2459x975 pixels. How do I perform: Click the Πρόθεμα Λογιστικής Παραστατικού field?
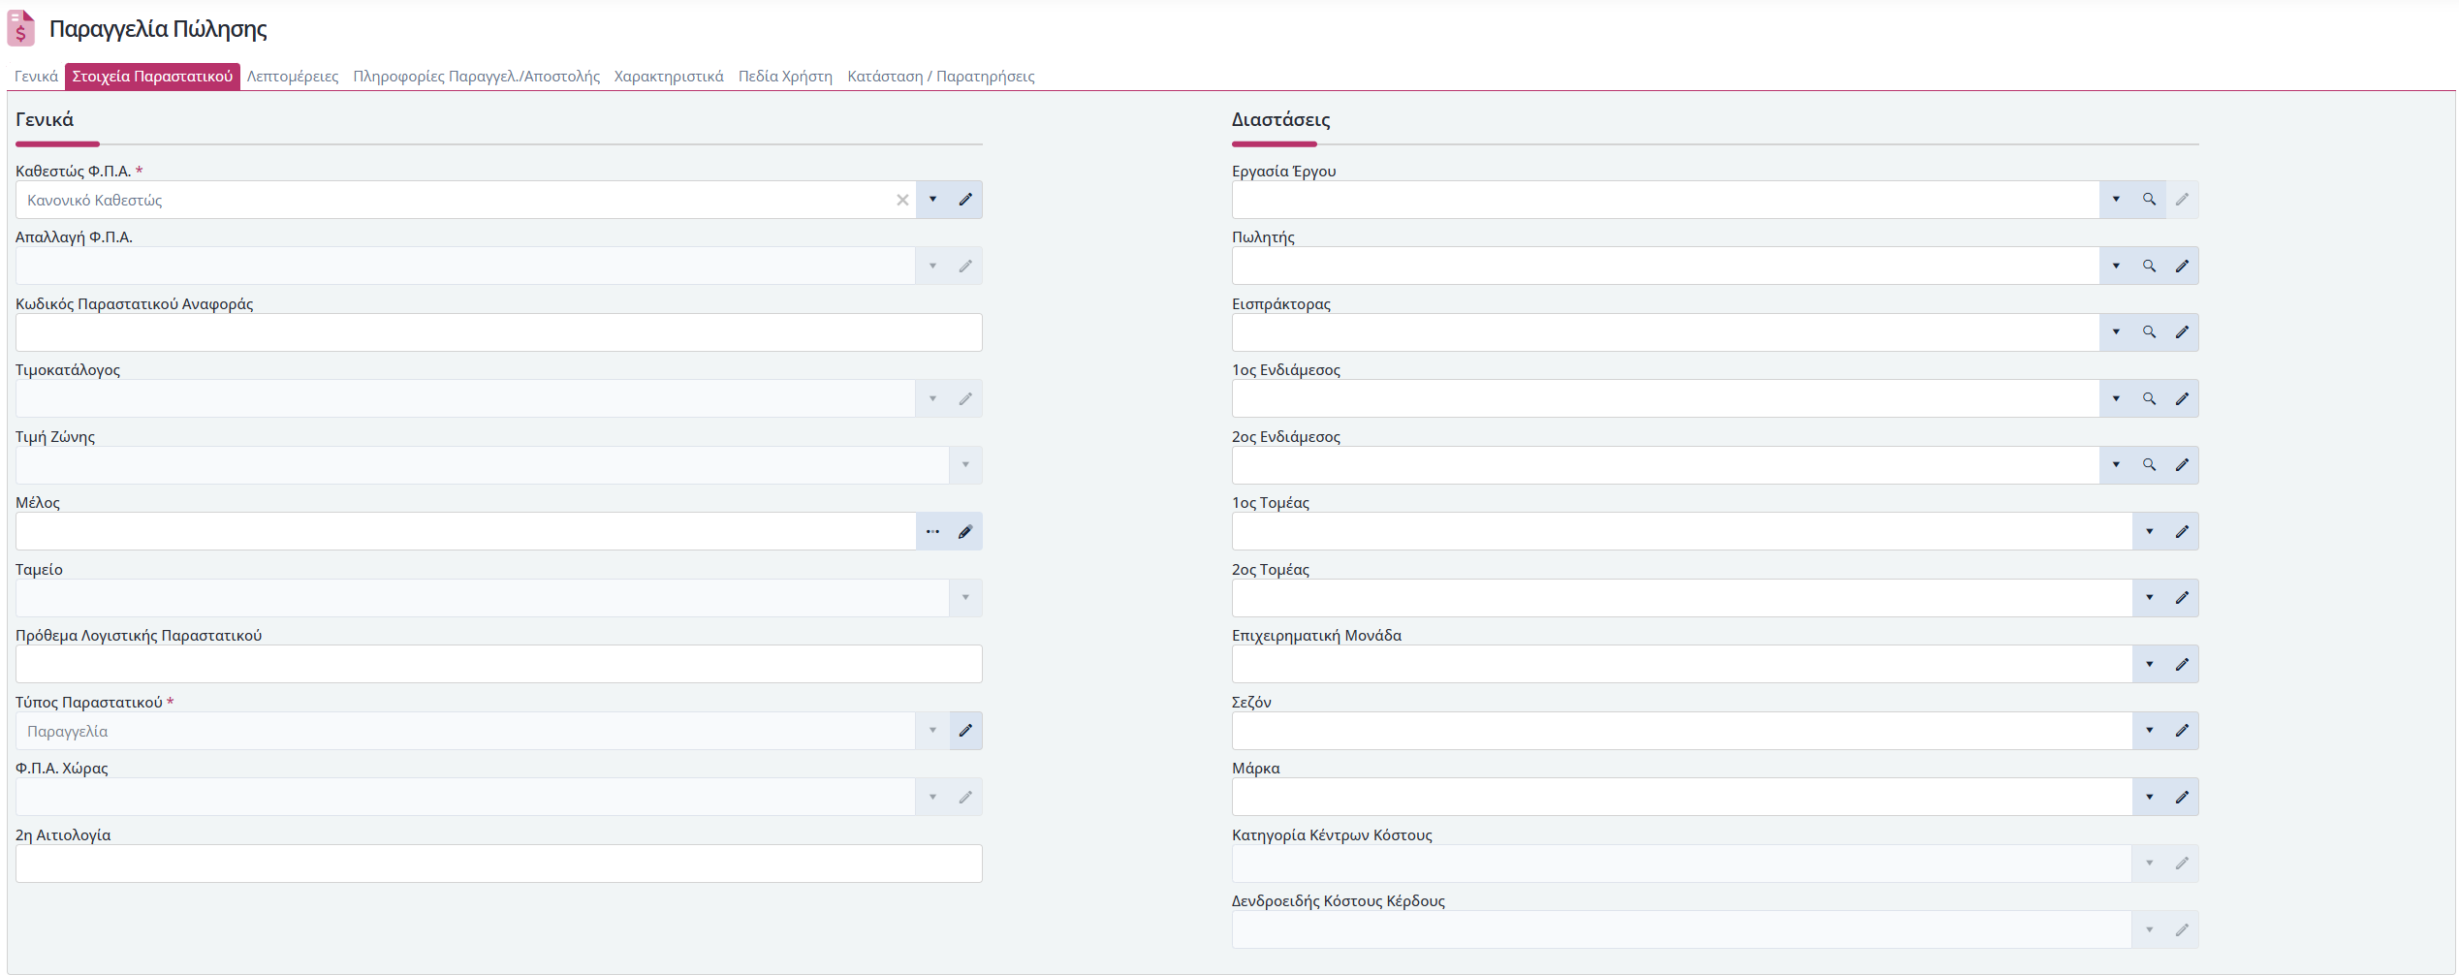pos(499,664)
